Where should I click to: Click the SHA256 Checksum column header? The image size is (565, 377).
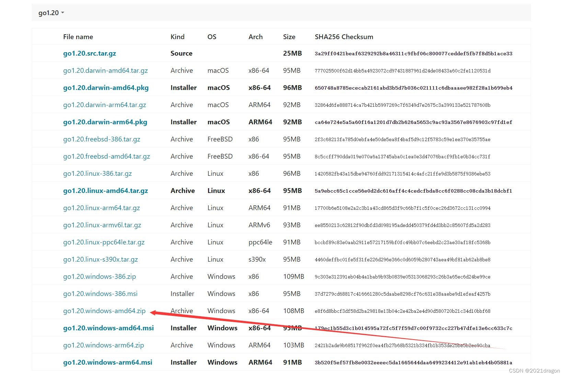coord(344,37)
